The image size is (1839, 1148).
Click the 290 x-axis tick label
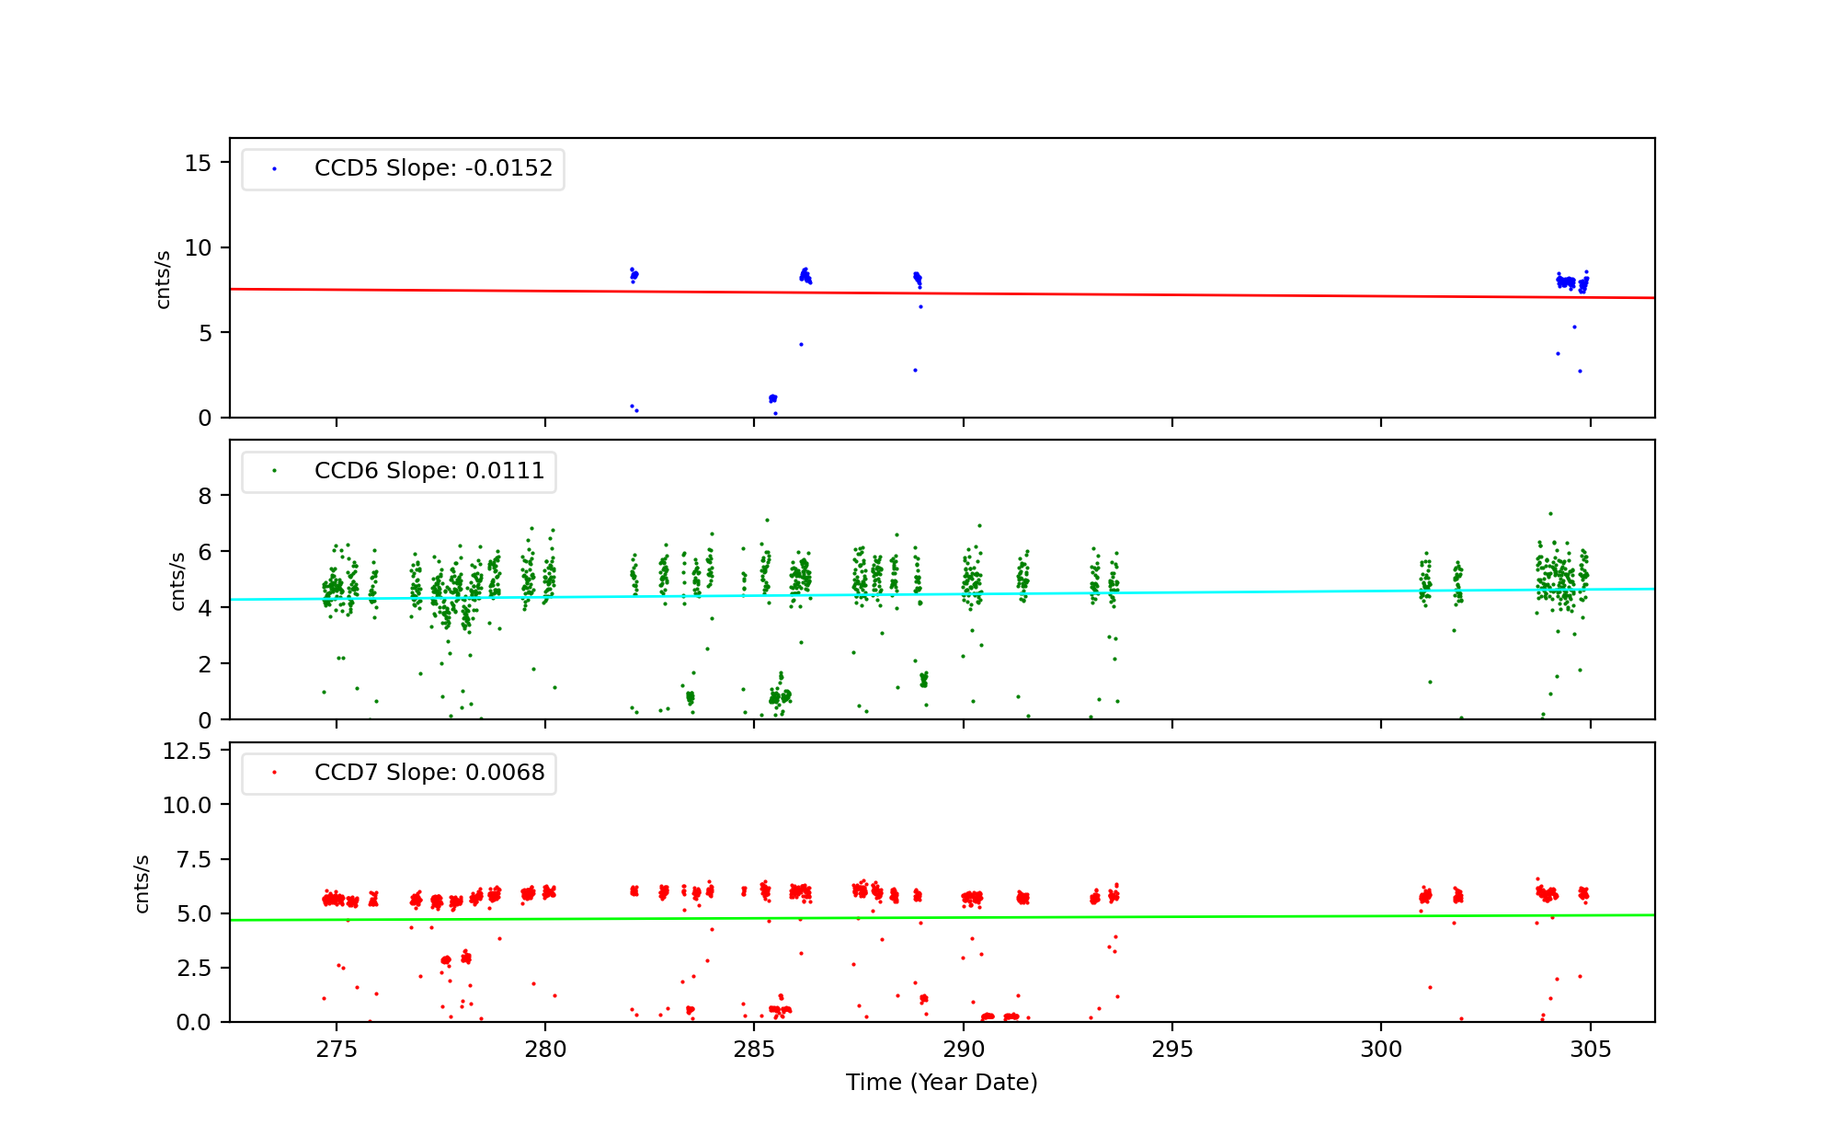point(964,1050)
